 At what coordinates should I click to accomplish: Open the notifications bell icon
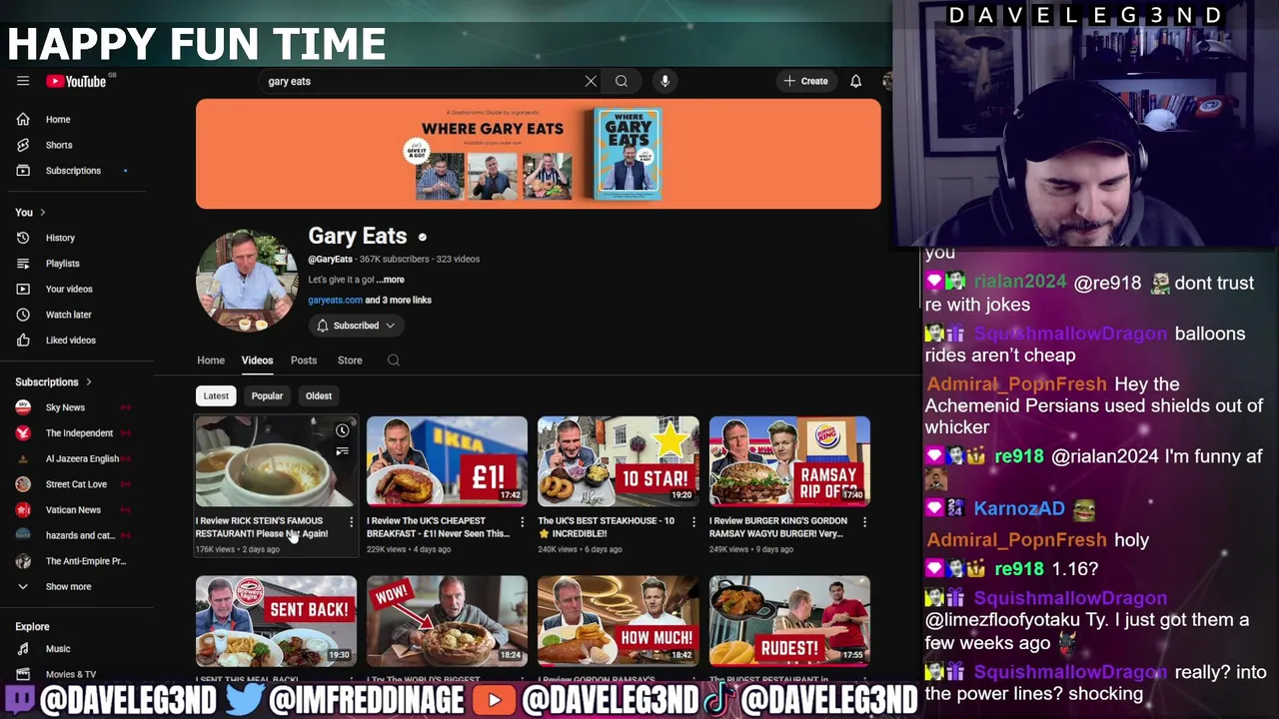coord(855,81)
